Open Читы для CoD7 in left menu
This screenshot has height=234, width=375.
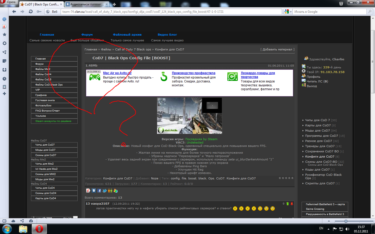(54, 145)
